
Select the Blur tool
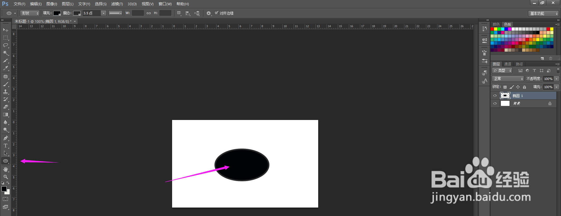tap(6, 122)
